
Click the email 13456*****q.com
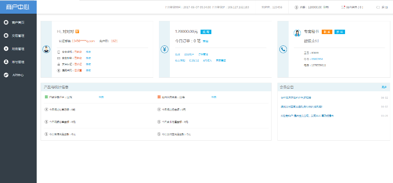pyautogui.click(x=83, y=41)
